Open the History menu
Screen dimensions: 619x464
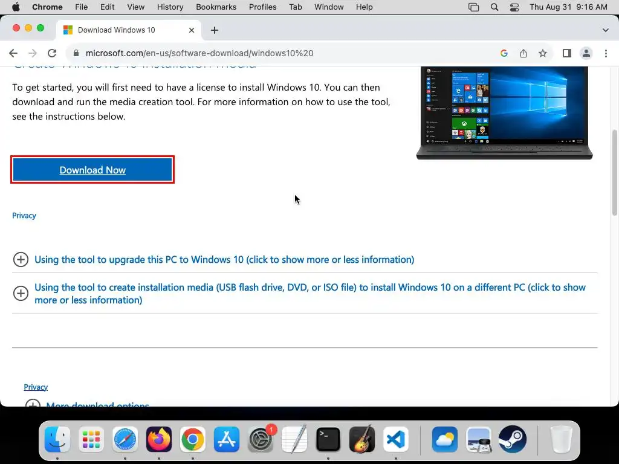point(170,7)
